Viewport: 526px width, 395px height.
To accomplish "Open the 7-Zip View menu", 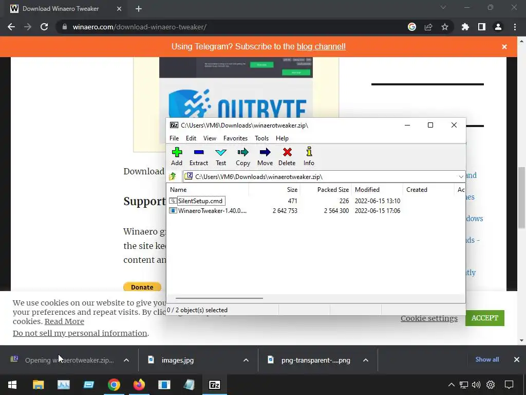I will [x=210, y=138].
